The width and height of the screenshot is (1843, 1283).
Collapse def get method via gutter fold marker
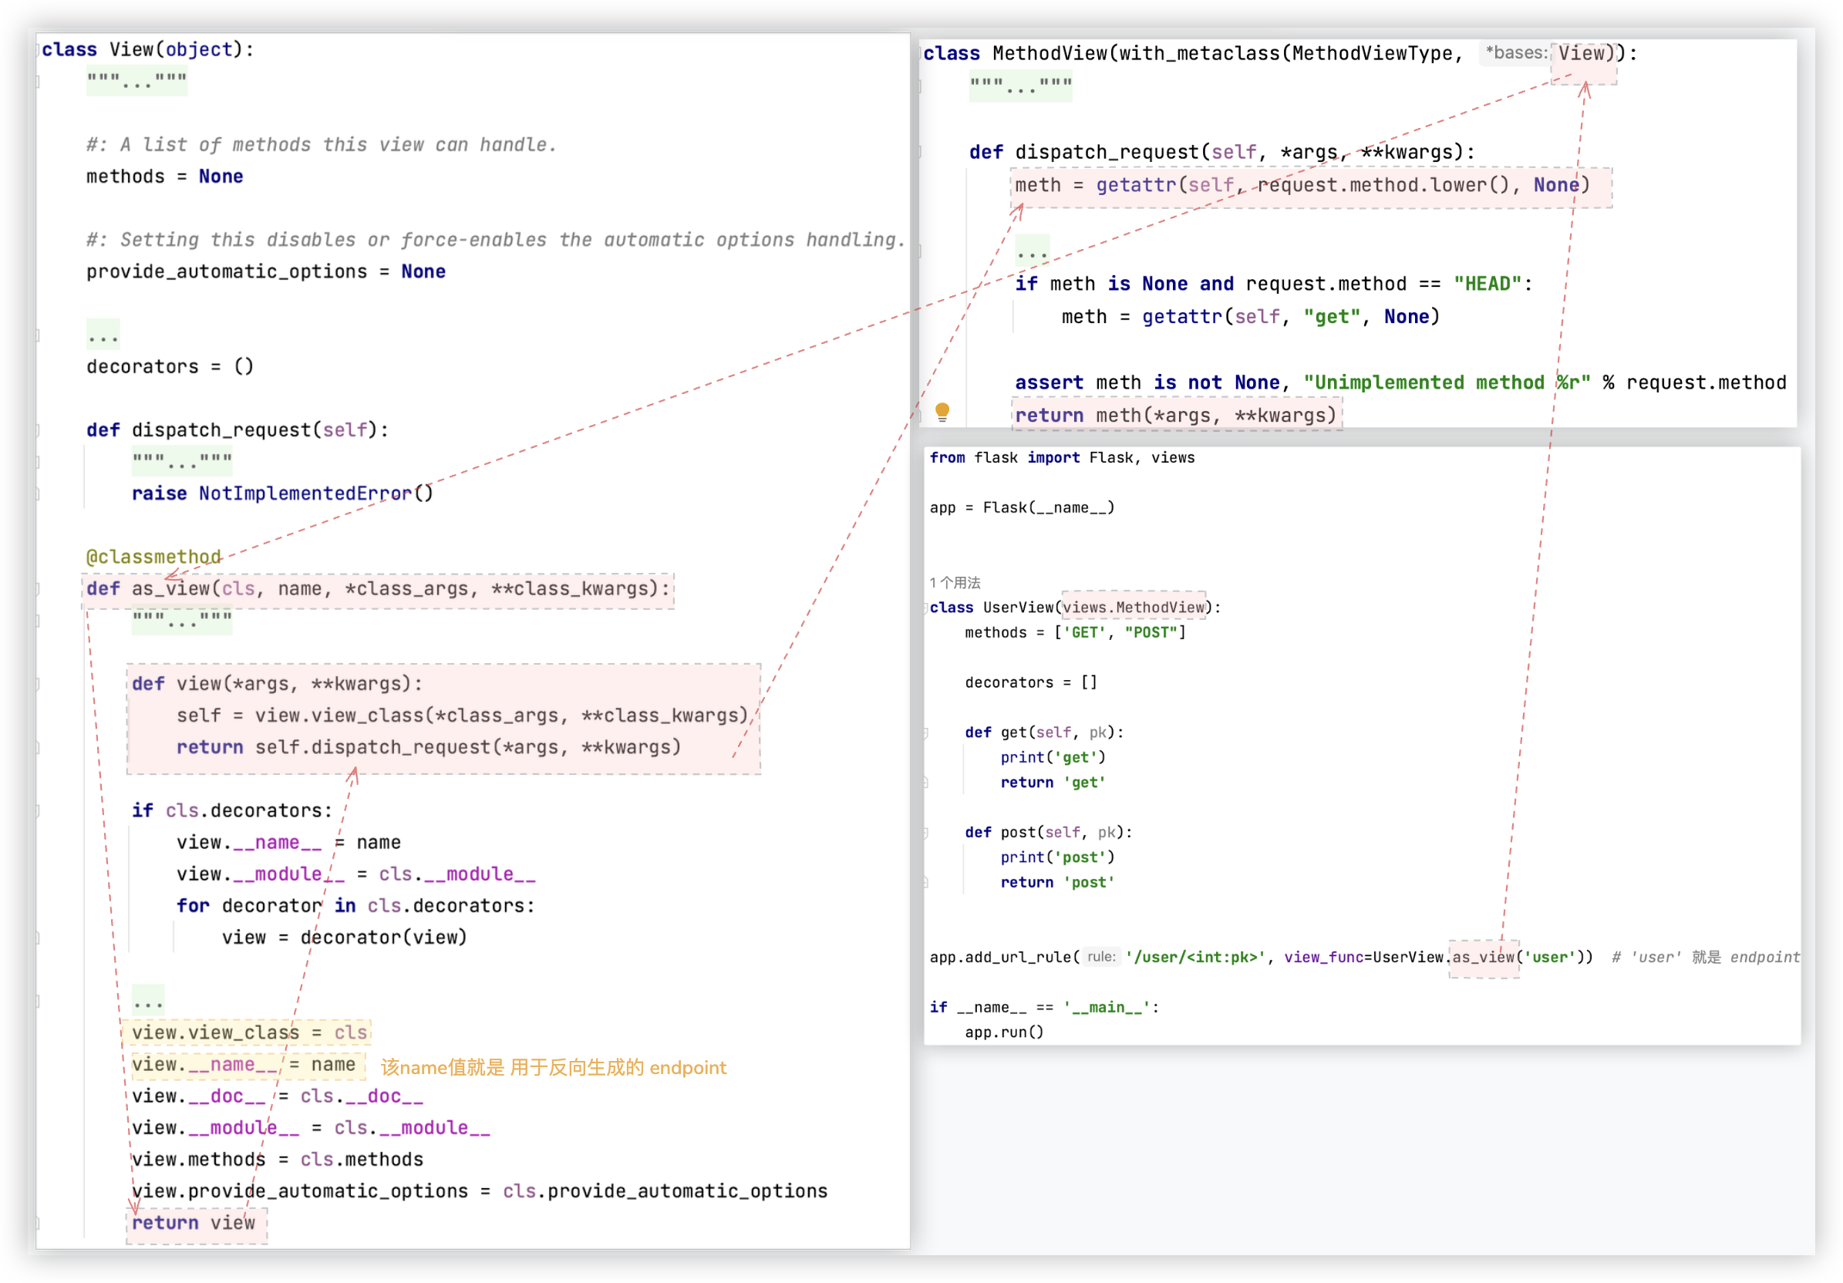(925, 732)
